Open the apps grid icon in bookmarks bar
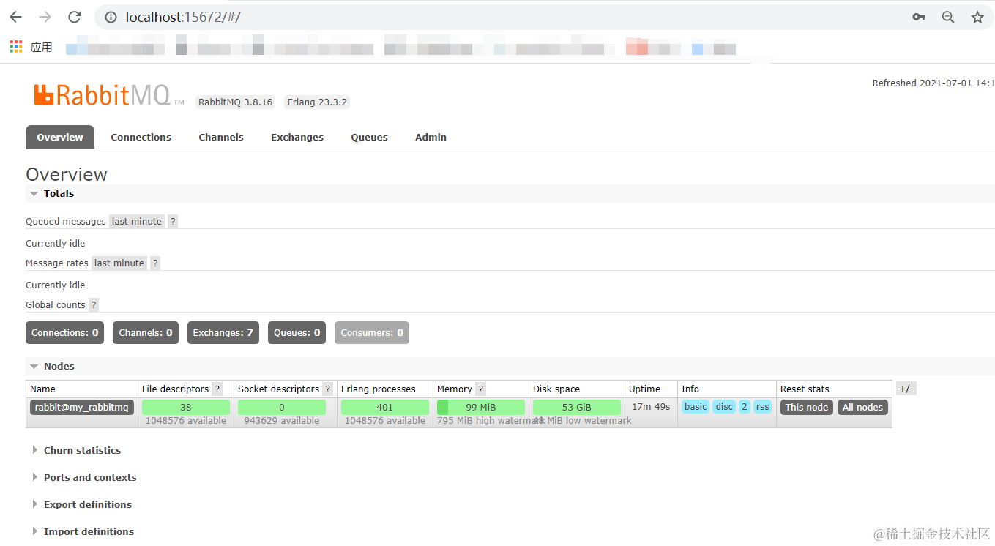Viewport: 995px width, 546px height. tap(16, 47)
